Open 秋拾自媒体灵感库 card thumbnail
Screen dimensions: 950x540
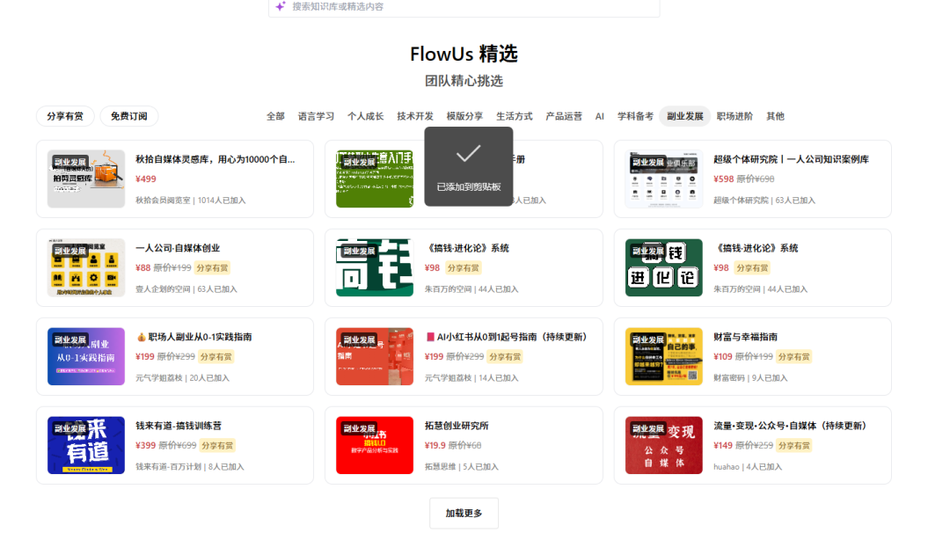coord(86,179)
